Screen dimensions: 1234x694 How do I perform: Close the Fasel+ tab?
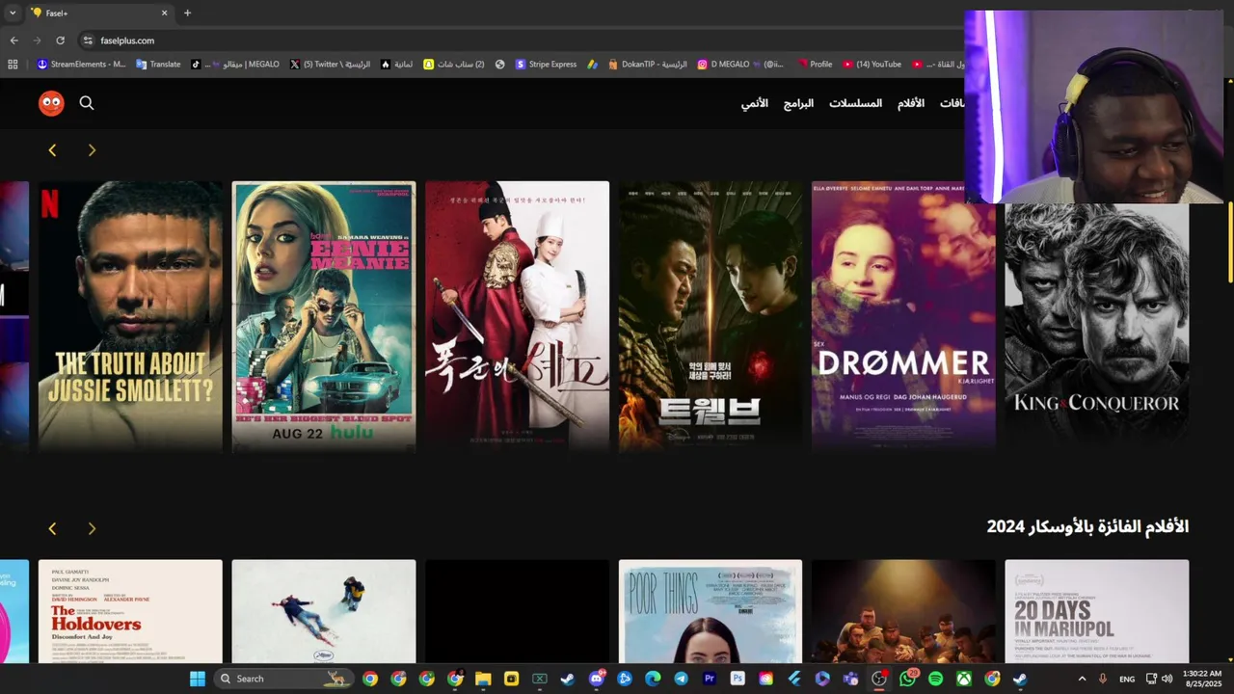[x=164, y=13]
